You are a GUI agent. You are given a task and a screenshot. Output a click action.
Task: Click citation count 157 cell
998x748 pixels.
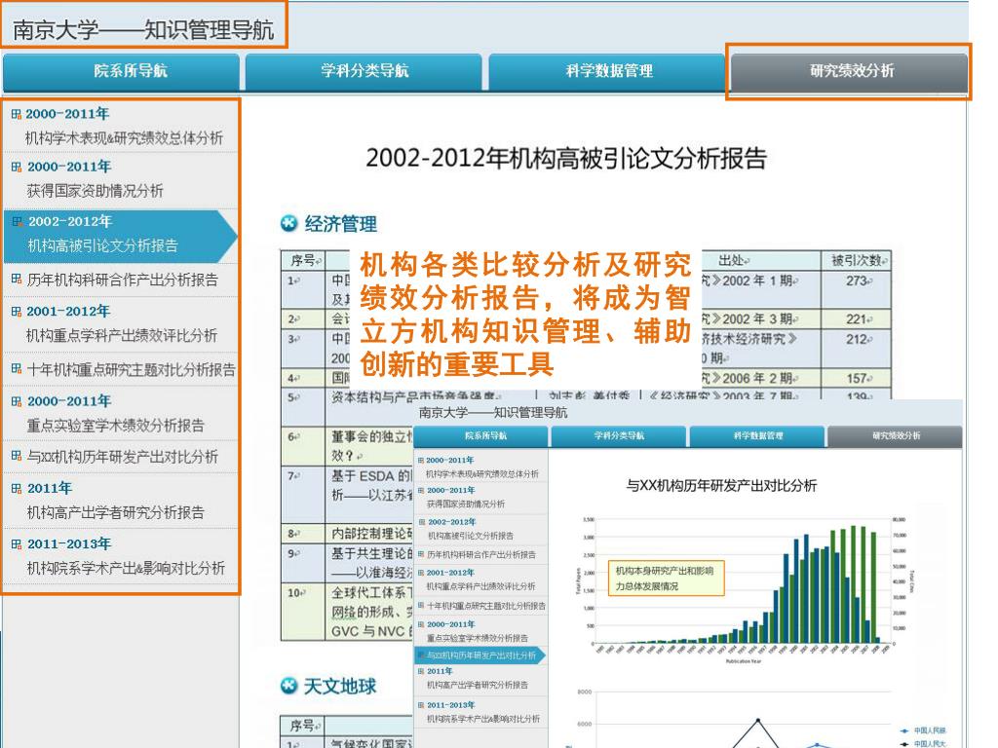[856, 378]
